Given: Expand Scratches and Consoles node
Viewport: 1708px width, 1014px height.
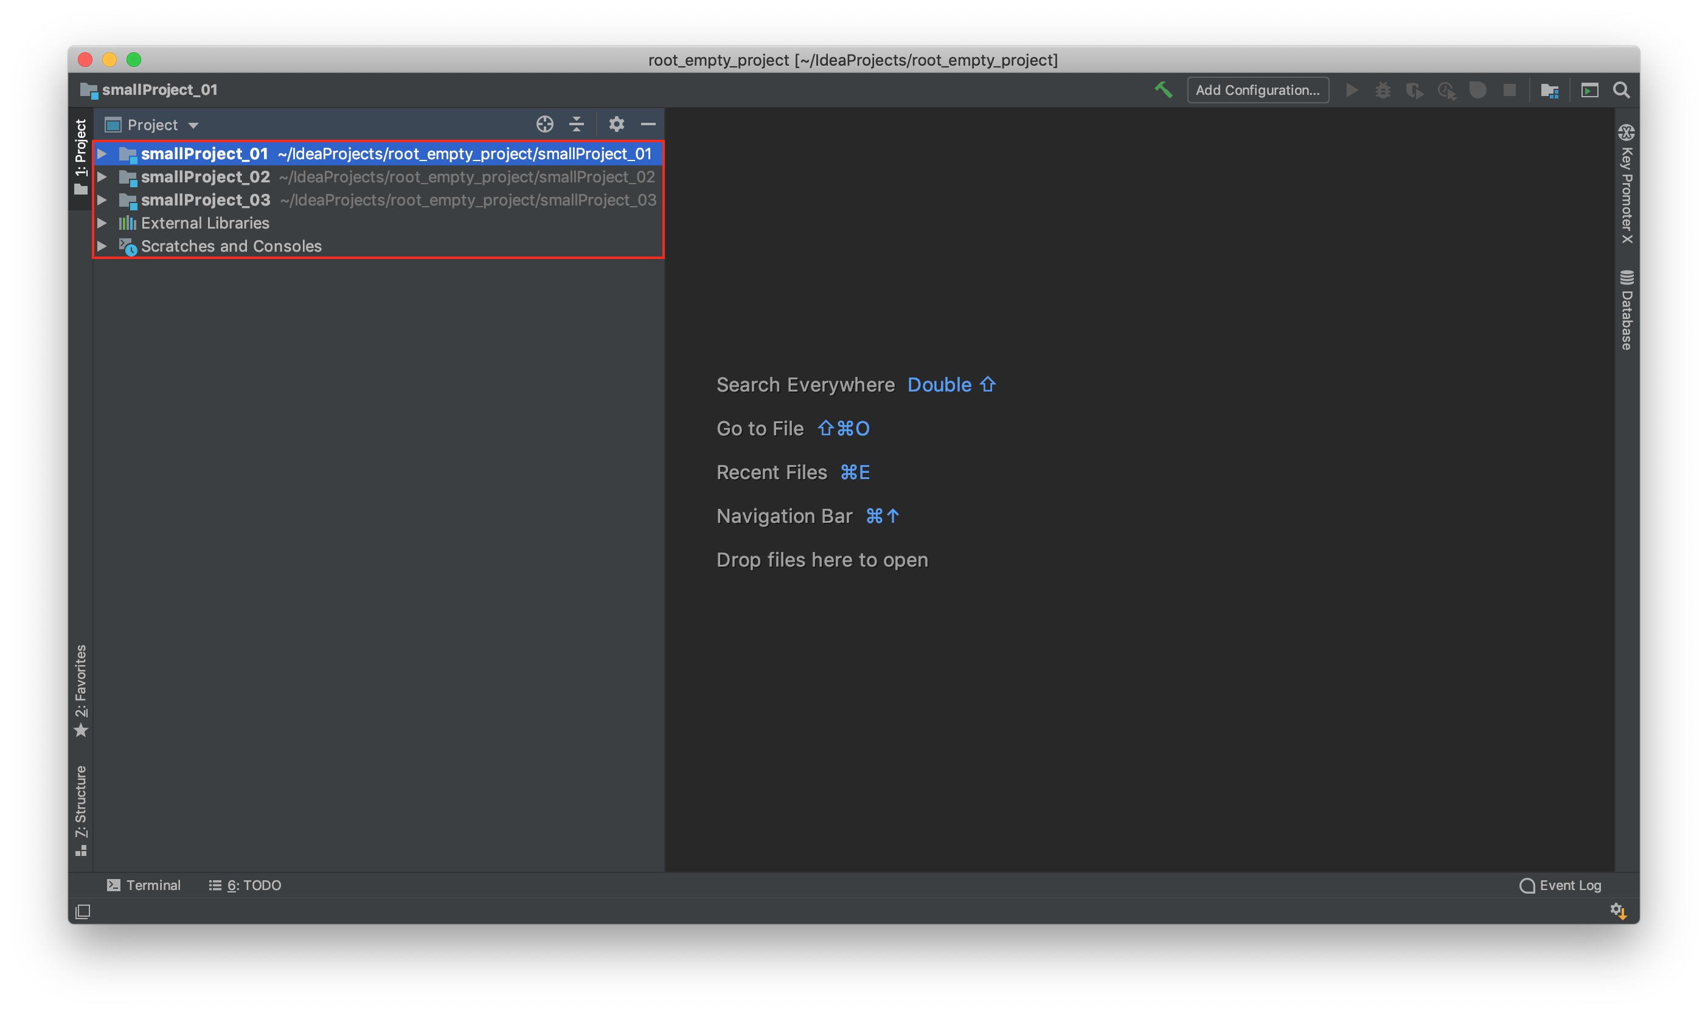Looking at the screenshot, I should point(102,246).
